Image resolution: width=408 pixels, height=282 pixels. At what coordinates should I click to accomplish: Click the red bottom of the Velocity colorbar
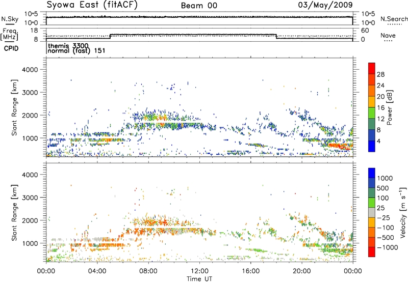(372, 252)
